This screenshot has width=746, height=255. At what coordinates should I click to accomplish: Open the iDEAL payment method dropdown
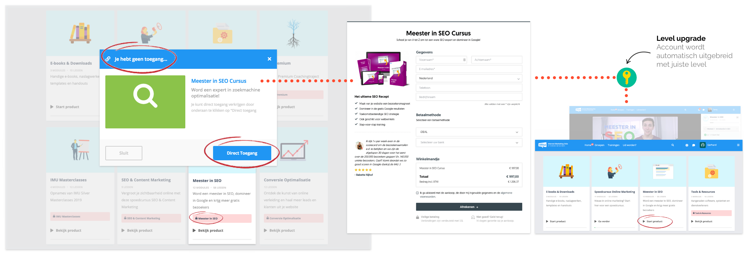coord(469,132)
